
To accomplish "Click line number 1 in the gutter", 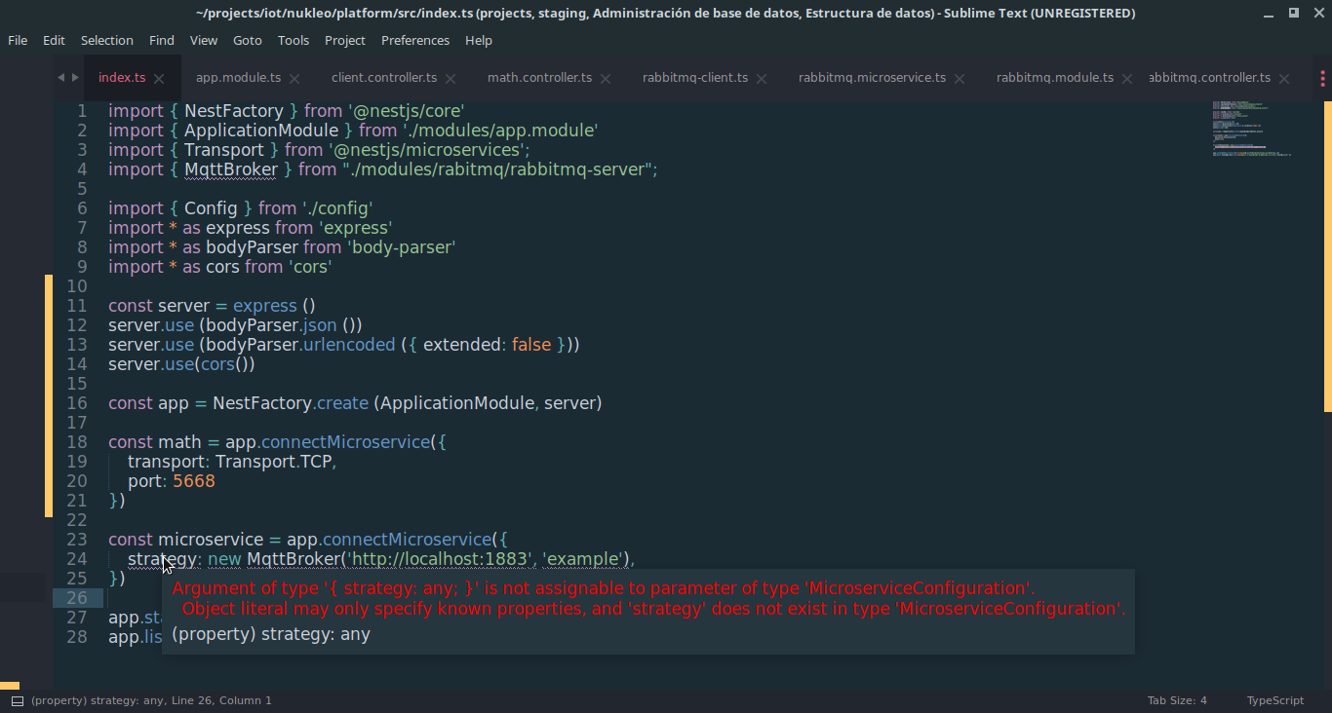I will (x=82, y=111).
